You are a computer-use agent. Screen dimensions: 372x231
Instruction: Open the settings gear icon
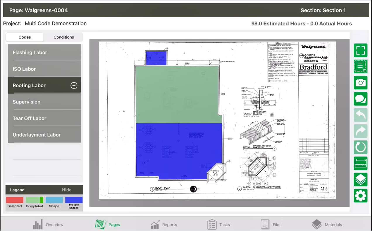coord(361,196)
